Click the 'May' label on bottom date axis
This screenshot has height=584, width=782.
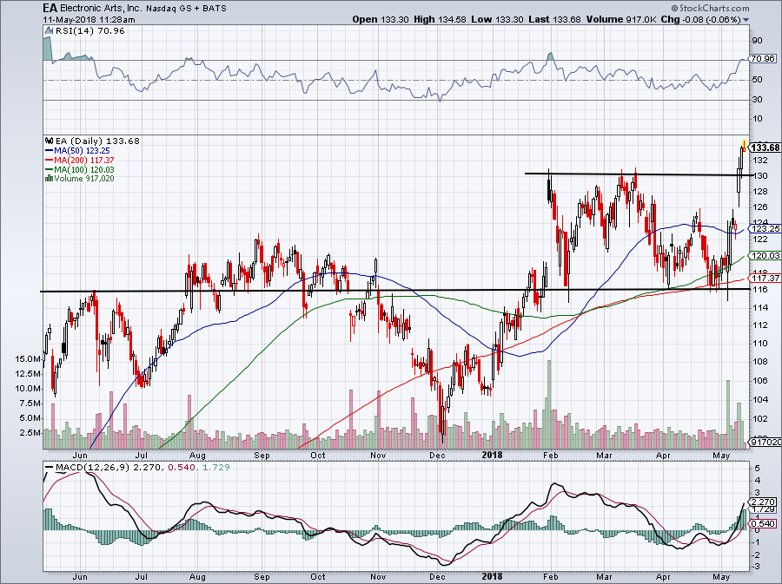point(721,576)
